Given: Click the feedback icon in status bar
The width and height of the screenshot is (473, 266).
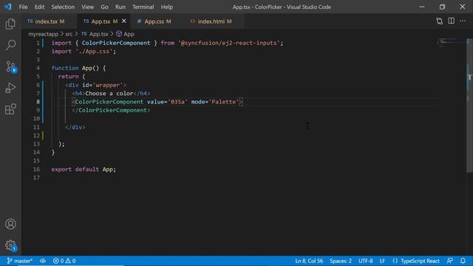Looking at the screenshot, I should tap(450, 261).
